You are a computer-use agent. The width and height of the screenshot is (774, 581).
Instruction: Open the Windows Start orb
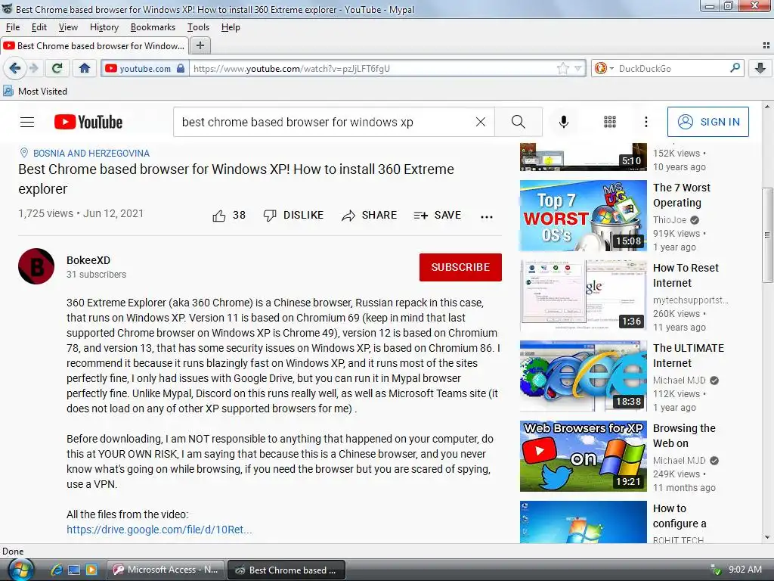[x=20, y=570]
